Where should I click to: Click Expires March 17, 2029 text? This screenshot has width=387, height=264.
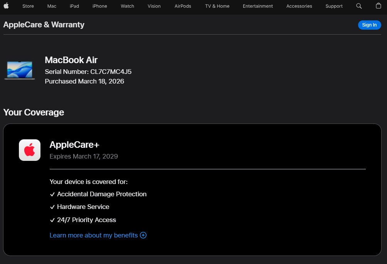pyautogui.click(x=84, y=156)
